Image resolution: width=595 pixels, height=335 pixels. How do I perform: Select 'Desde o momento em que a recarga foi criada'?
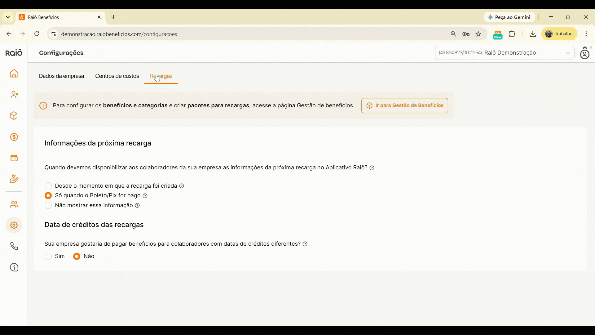pyautogui.click(x=48, y=186)
